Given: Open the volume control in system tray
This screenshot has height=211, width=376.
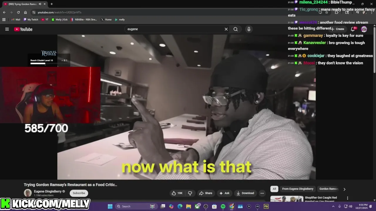Looking at the screenshot, I should point(350,206).
